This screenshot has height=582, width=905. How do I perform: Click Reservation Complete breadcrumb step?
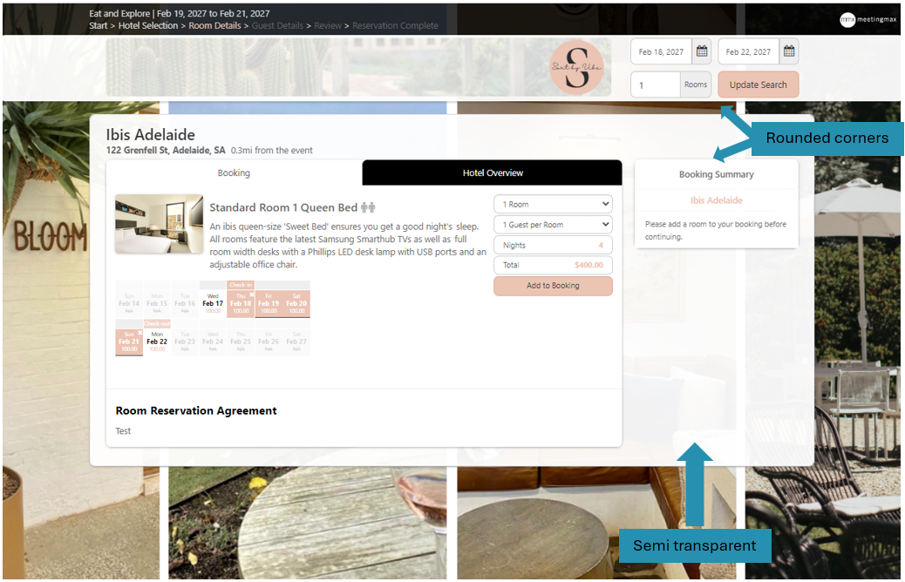(x=395, y=25)
